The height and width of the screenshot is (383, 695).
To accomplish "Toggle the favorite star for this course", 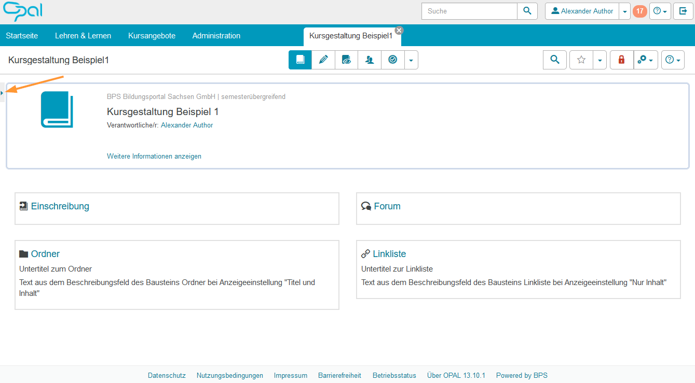I will (581, 60).
